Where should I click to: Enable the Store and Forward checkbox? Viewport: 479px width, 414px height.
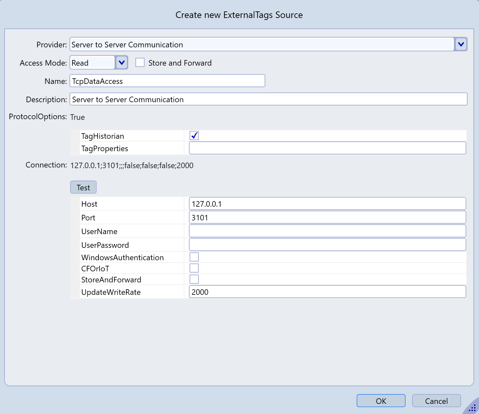click(140, 63)
